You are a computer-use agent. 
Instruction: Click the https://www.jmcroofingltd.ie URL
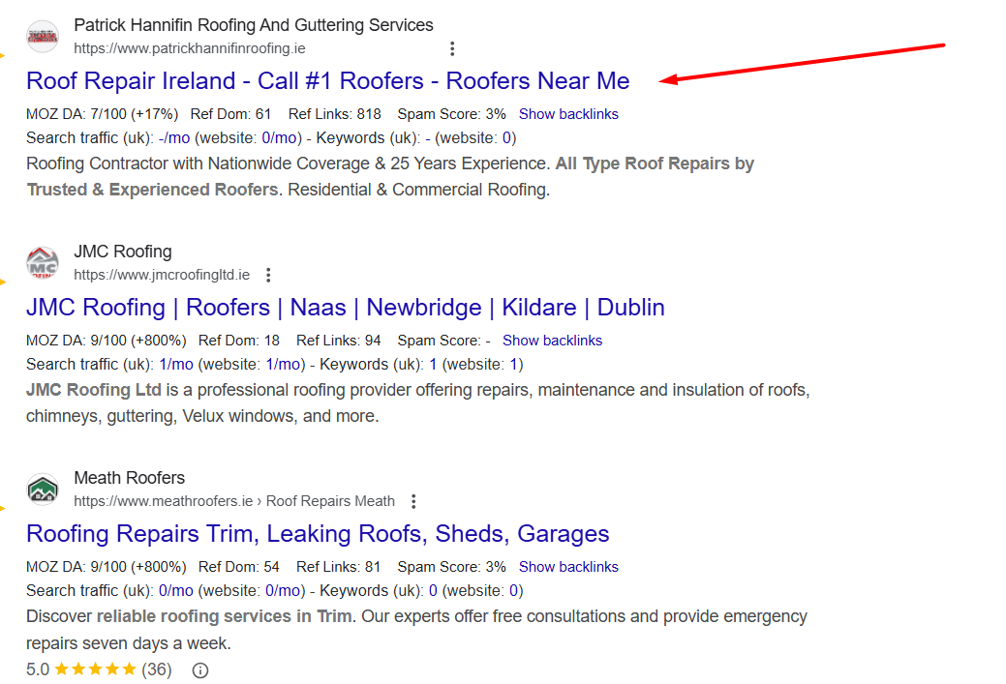162,275
